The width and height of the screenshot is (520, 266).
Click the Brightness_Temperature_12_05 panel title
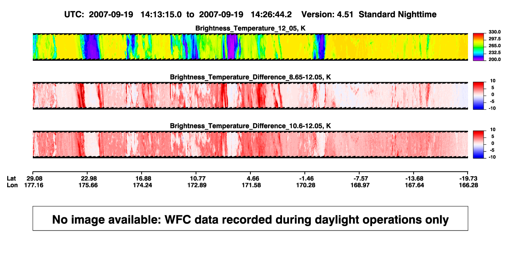pyautogui.click(x=250, y=28)
